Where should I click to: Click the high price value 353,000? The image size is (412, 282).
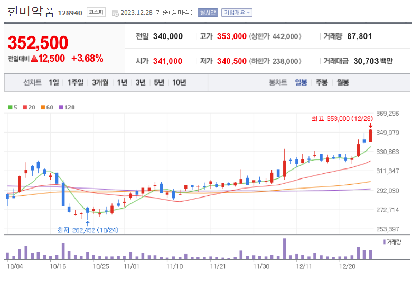232,36
